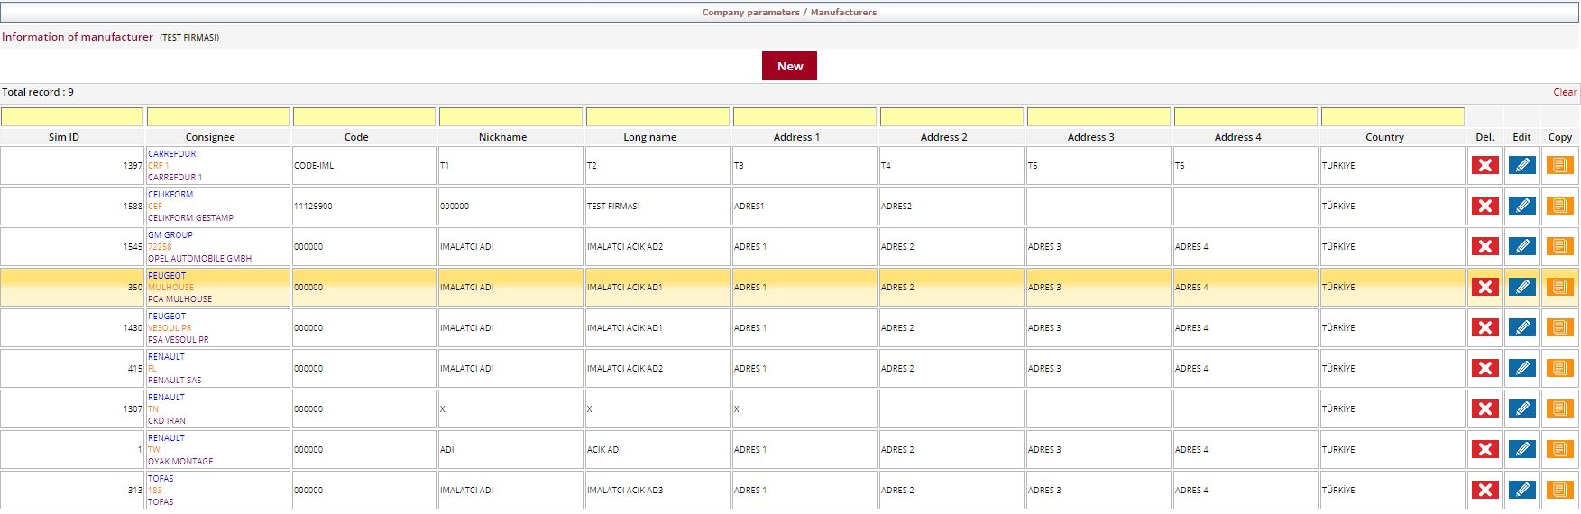Image resolution: width=1581 pixels, height=514 pixels.
Task: Delete the GM GROUP manufacturer row
Action: click(1484, 246)
